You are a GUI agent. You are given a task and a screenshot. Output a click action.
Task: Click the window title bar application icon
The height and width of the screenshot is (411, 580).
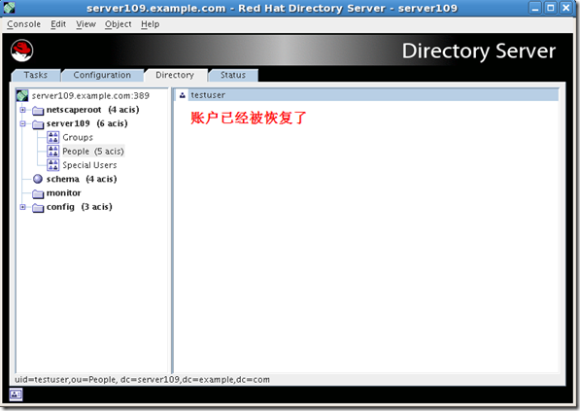coord(10,8)
